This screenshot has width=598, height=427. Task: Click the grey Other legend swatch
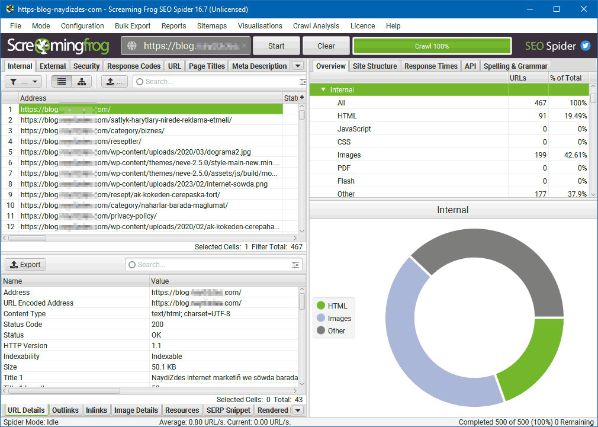pos(321,330)
